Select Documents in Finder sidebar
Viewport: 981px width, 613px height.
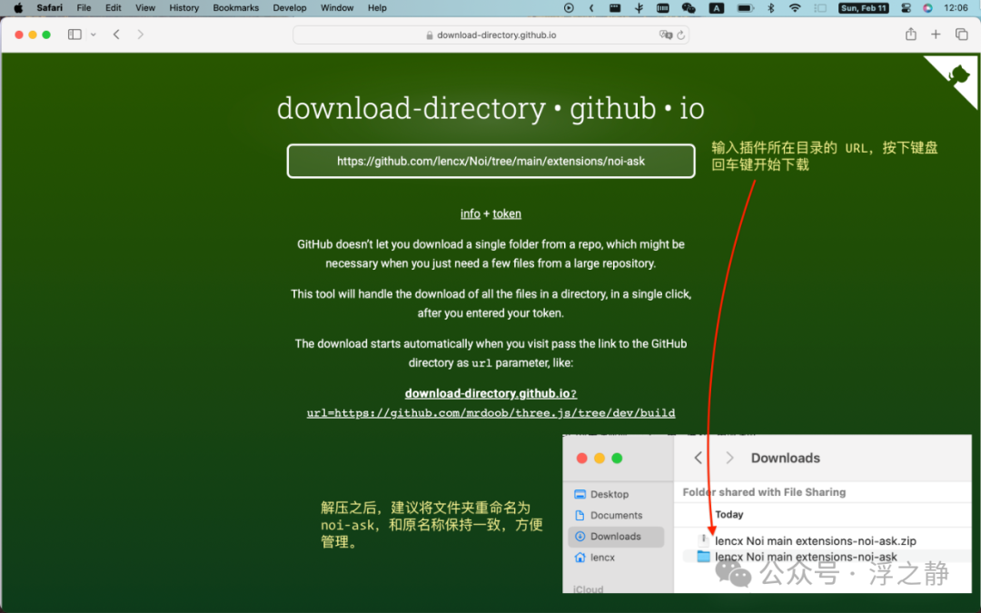click(x=616, y=516)
